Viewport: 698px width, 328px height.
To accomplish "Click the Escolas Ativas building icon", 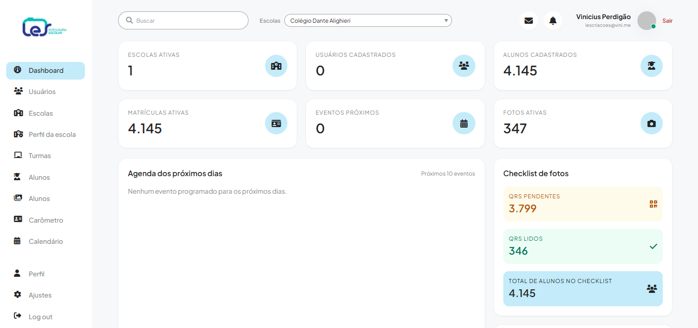I will 276,66.
